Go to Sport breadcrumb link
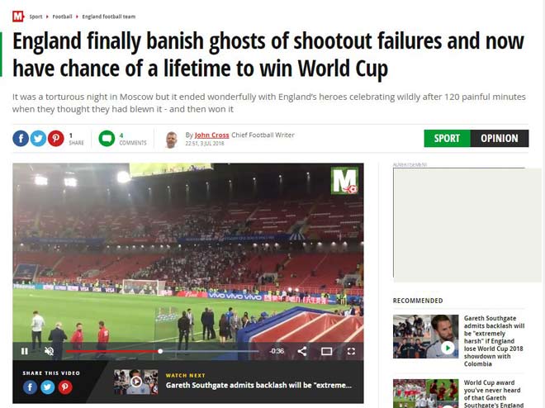Image resolution: width=545 pixels, height=408 pixels. click(x=36, y=17)
